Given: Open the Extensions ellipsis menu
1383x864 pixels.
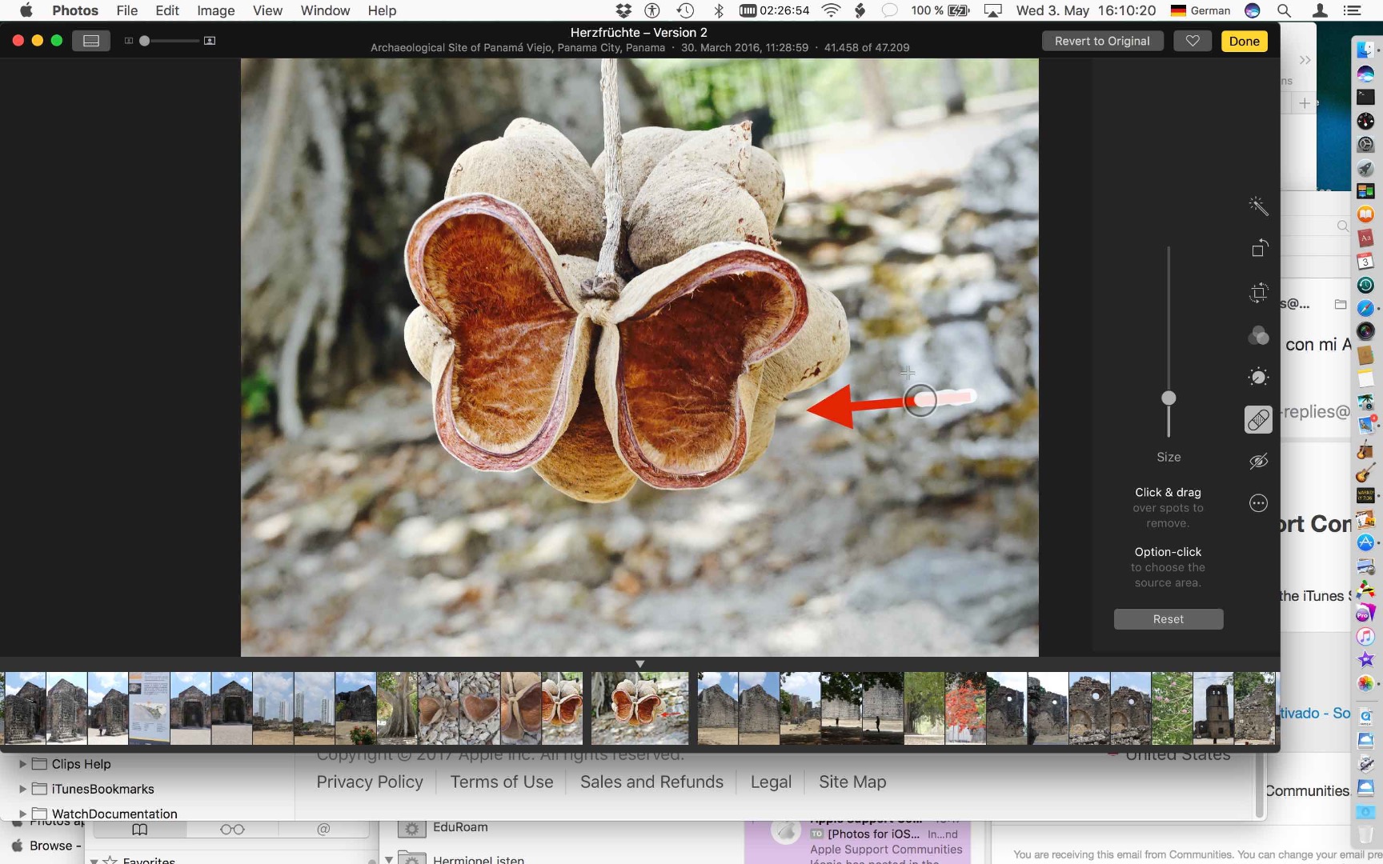Looking at the screenshot, I should pos(1258,503).
